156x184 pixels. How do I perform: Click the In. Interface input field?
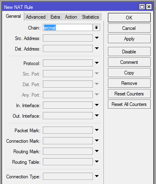(x=68, y=105)
